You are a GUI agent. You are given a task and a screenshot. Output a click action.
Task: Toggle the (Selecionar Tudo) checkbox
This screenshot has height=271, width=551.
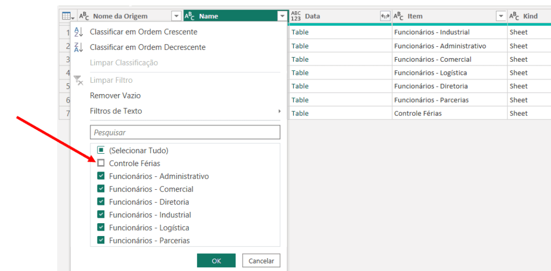pyautogui.click(x=101, y=150)
